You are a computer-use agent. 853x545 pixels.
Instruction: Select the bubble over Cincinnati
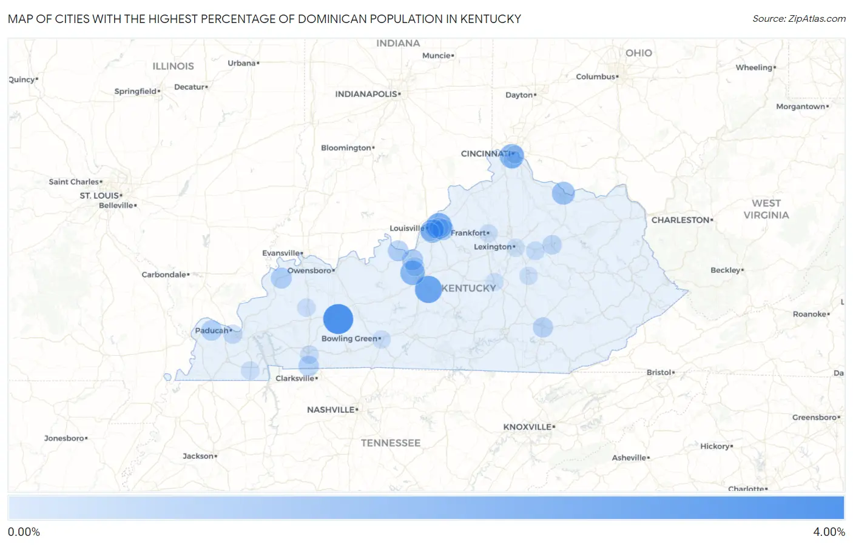(512, 156)
